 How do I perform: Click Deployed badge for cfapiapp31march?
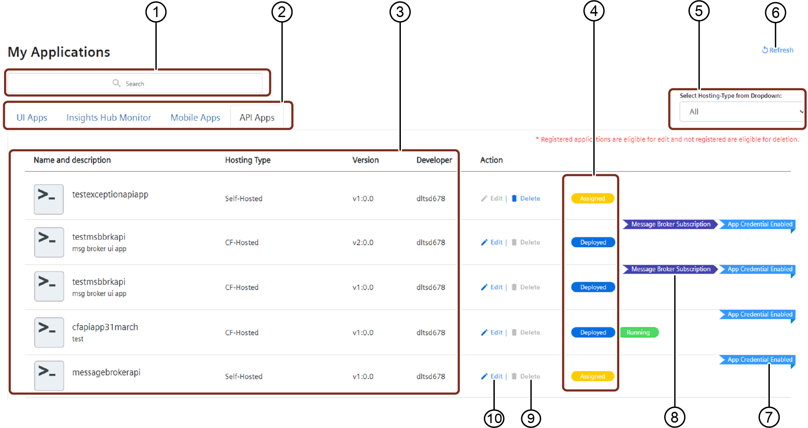[593, 333]
